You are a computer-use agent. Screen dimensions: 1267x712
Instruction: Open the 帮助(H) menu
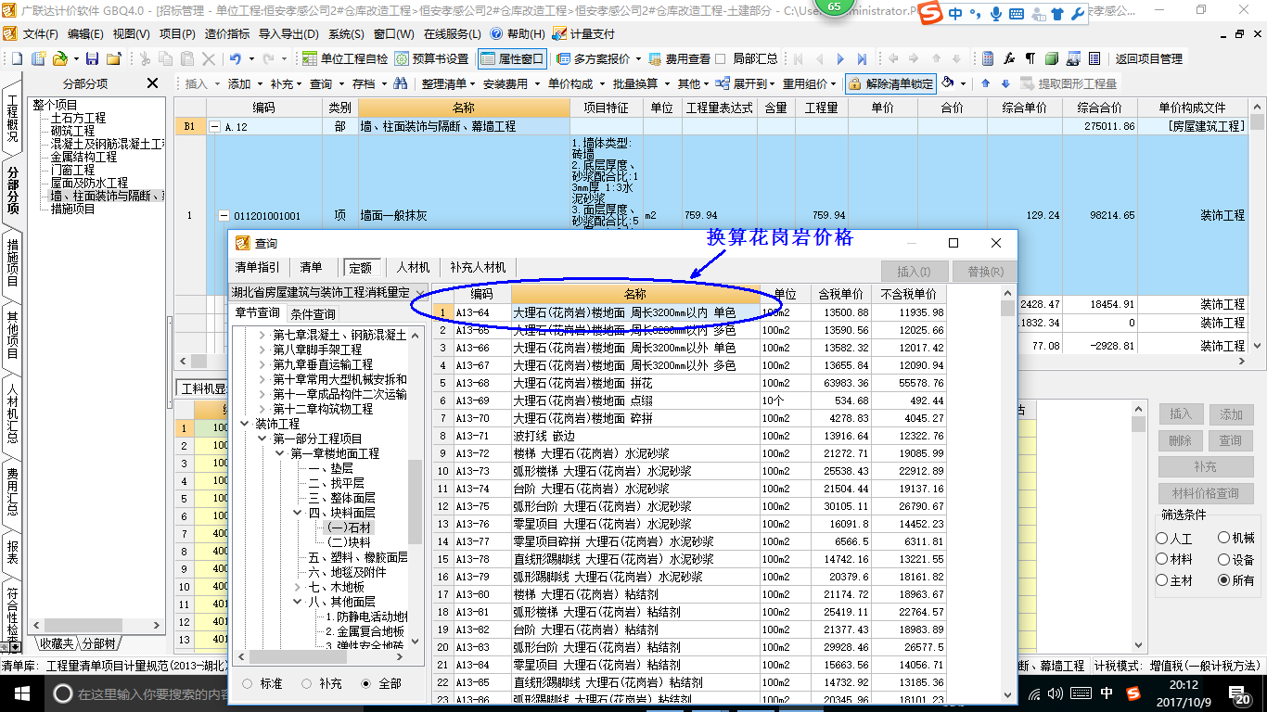[518, 34]
